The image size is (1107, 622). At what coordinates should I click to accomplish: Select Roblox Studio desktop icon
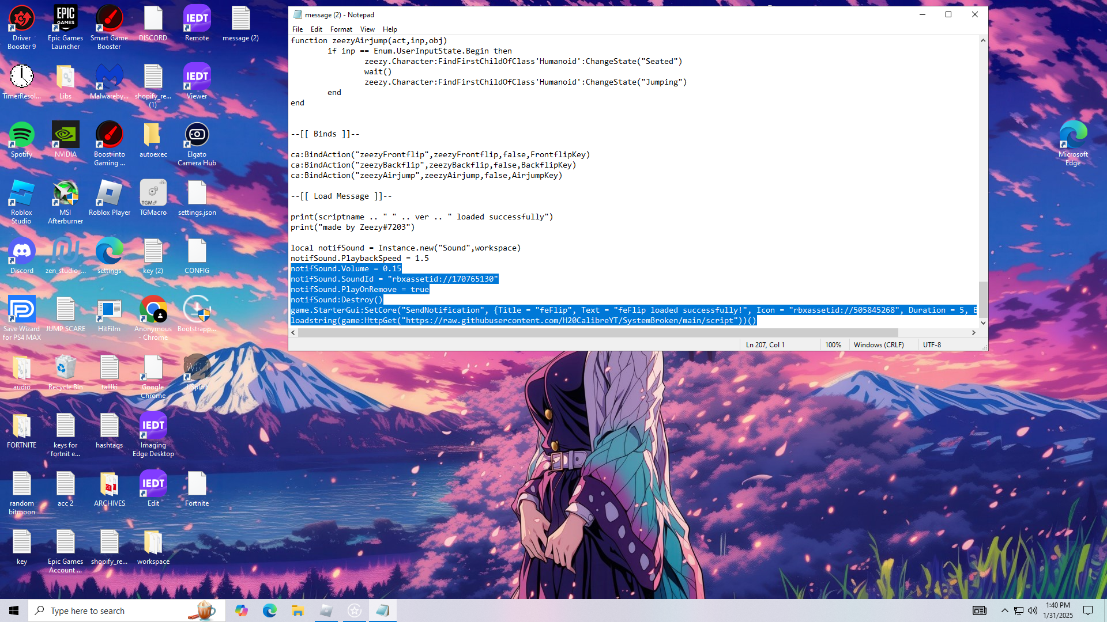coord(22,202)
